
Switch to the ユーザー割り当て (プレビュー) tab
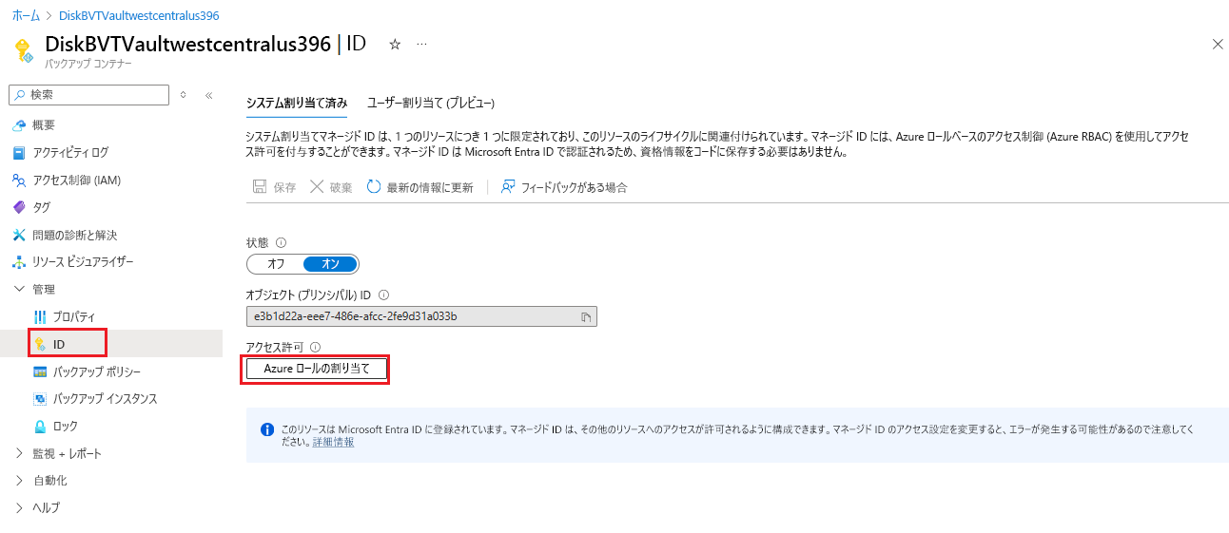coord(431,103)
